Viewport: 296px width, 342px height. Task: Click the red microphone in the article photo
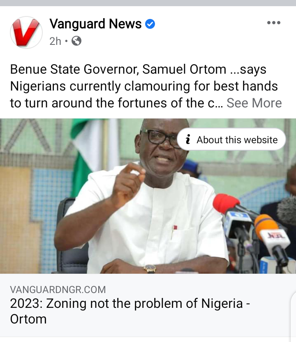(226, 203)
